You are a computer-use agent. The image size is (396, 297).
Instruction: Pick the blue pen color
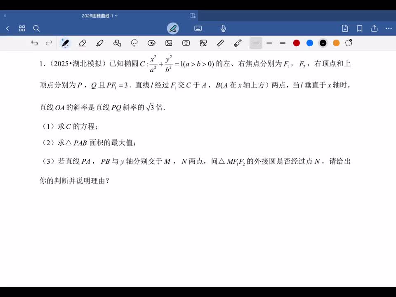[x=310, y=43]
